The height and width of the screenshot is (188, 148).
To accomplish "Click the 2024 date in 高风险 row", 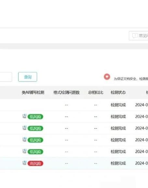I will click(141, 163).
